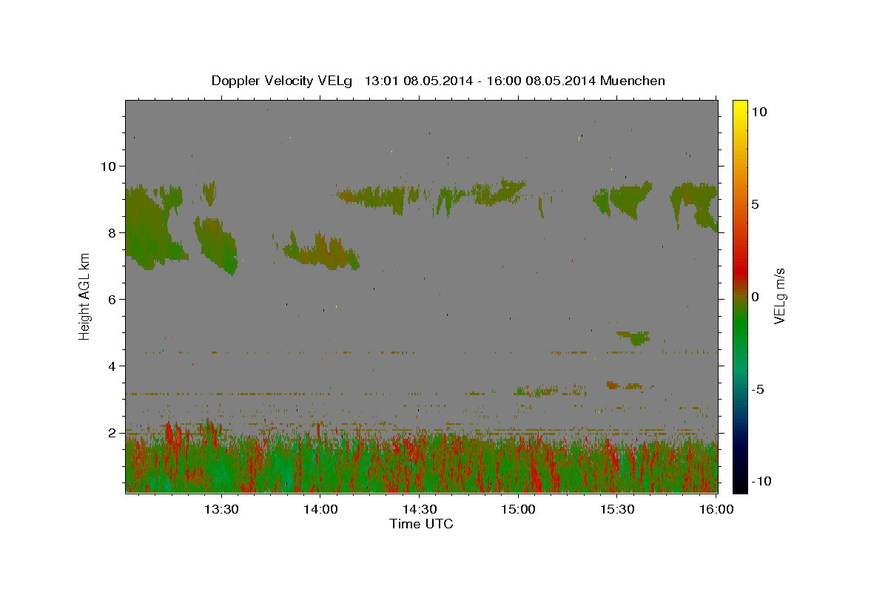Click the height axis tick label 10

click(x=109, y=166)
